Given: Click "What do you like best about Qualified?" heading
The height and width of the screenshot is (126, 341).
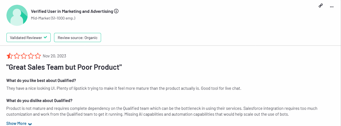Looking at the screenshot, I should tap(41, 81).
